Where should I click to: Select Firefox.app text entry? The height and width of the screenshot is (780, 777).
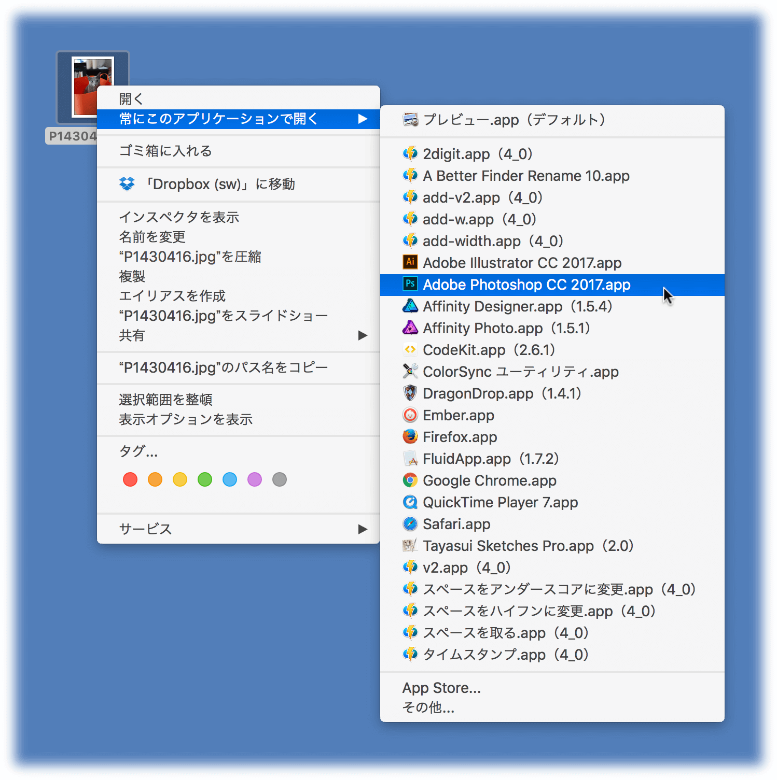pyautogui.click(x=460, y=437)
